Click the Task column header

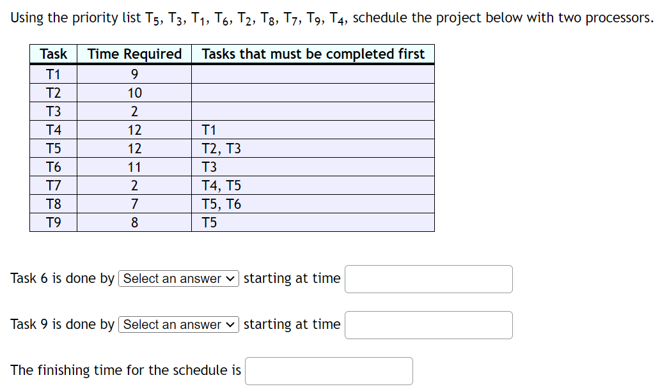(53, 54)
